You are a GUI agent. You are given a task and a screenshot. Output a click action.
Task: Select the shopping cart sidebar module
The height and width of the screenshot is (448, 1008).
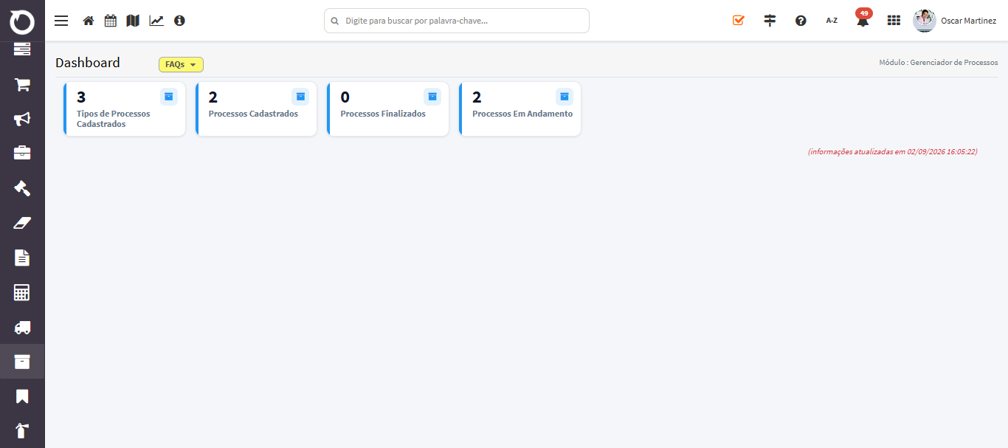(22, 85)
